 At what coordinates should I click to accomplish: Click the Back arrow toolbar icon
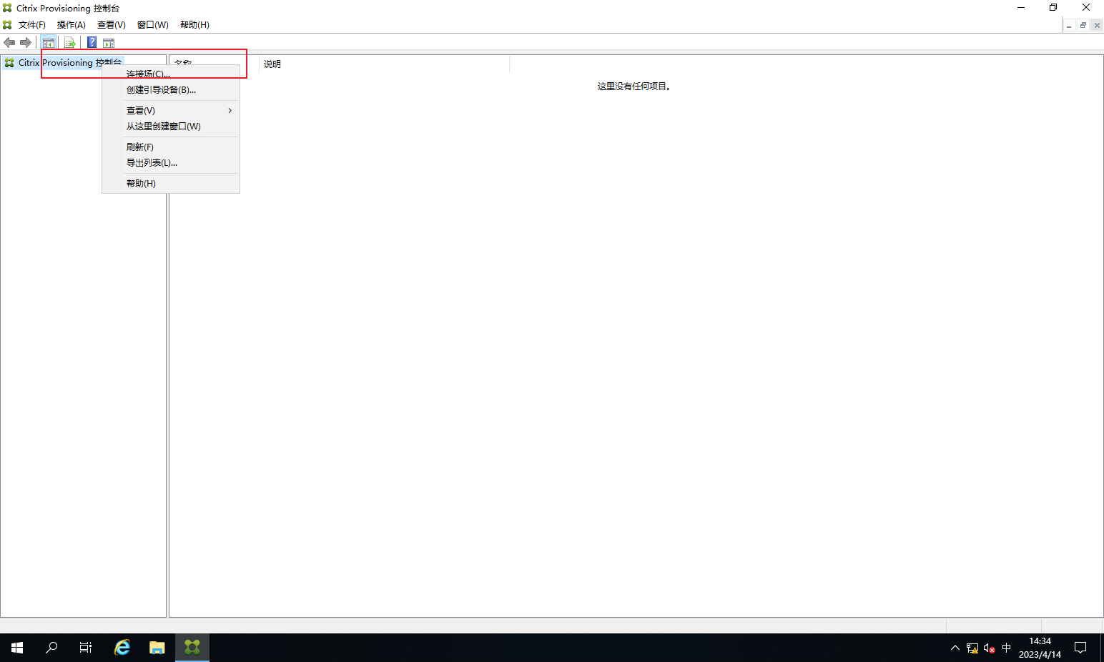(x=9, y=43)
